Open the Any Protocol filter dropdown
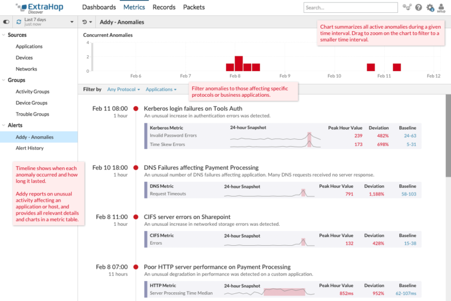The image size is (451, 301). pyautogui.click(x=123, y=89)
